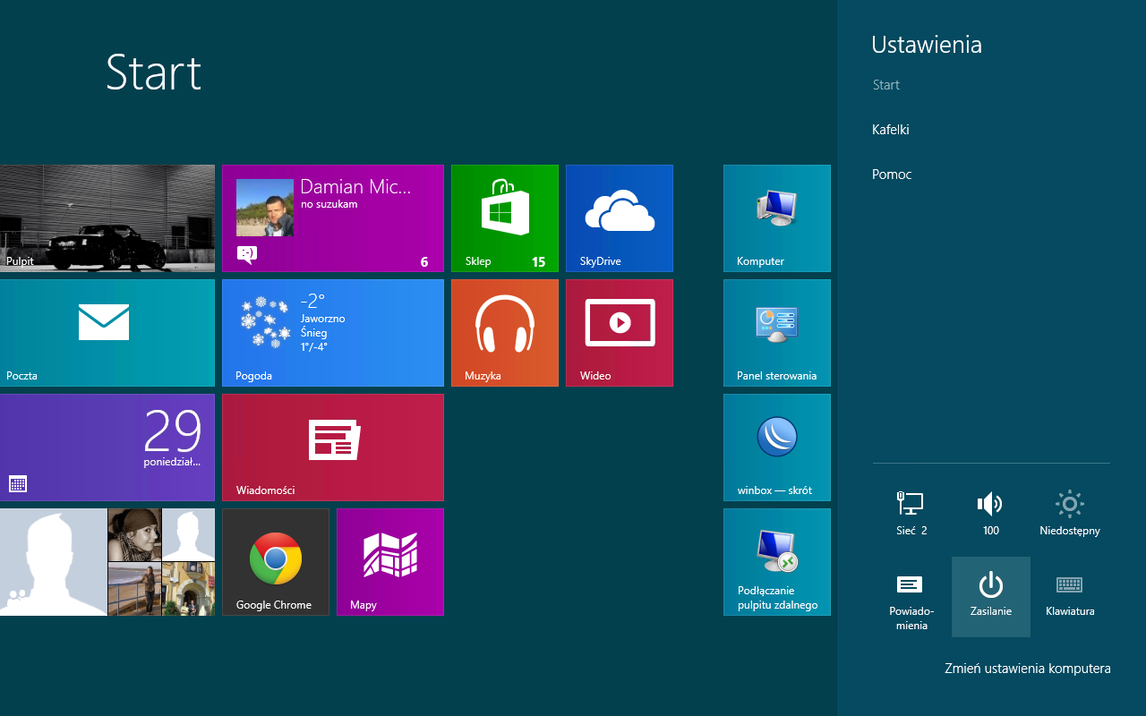
Task: Toggle Powiadomienia notifications in settings
Action: [x=911, y=597]
